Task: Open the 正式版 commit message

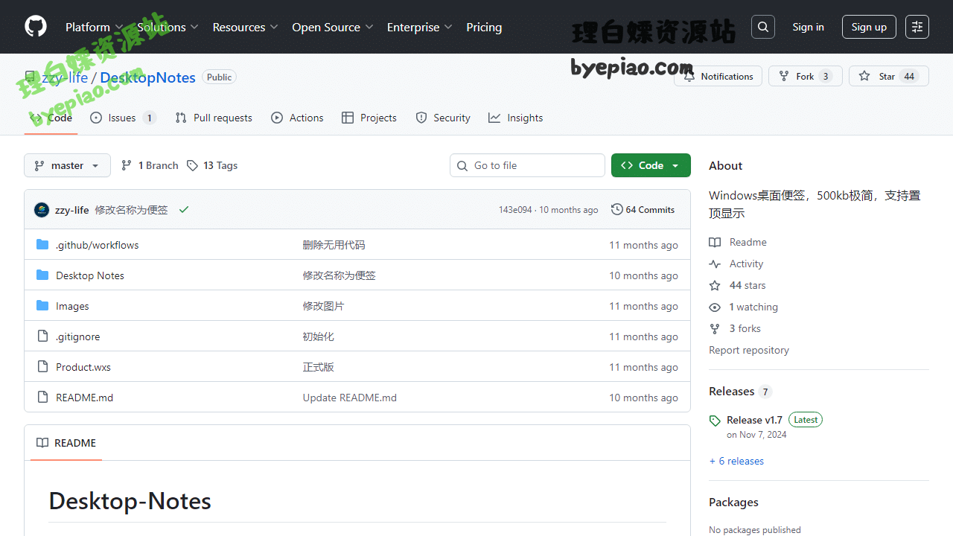Action: pos(318,367)
